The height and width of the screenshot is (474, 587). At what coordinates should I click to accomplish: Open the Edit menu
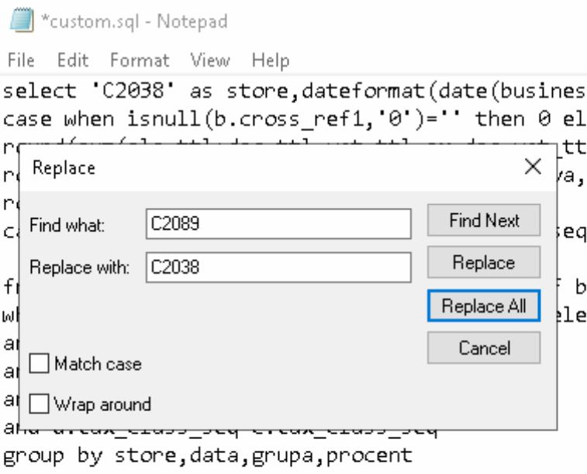click(73, 60)
